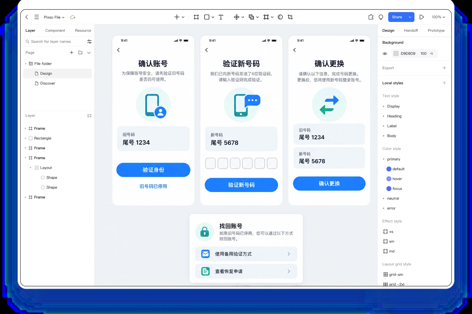Open the Plugins puzzle-piece icon
472x314 pixels.
tap(371, 17)
